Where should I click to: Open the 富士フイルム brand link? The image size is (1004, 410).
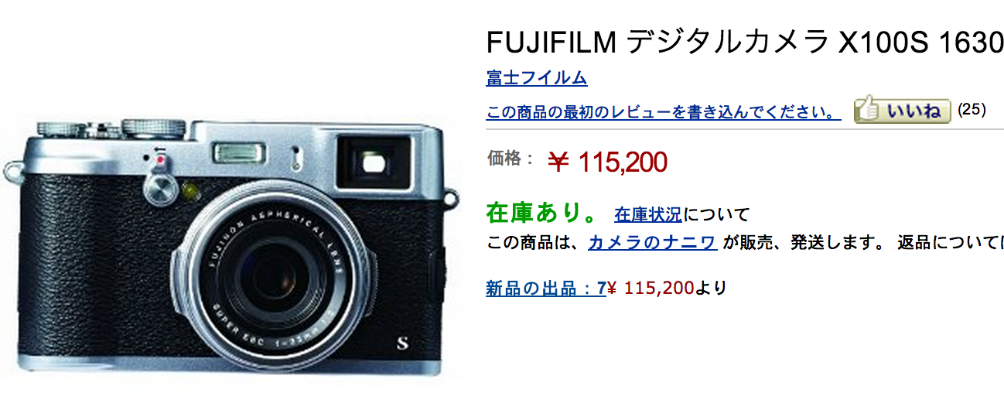(x=537, y=78)
